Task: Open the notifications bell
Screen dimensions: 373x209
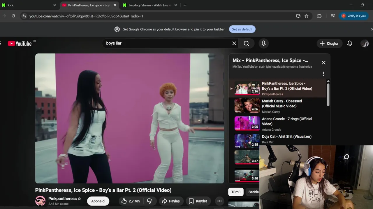Action: click(x=350, y=44)
